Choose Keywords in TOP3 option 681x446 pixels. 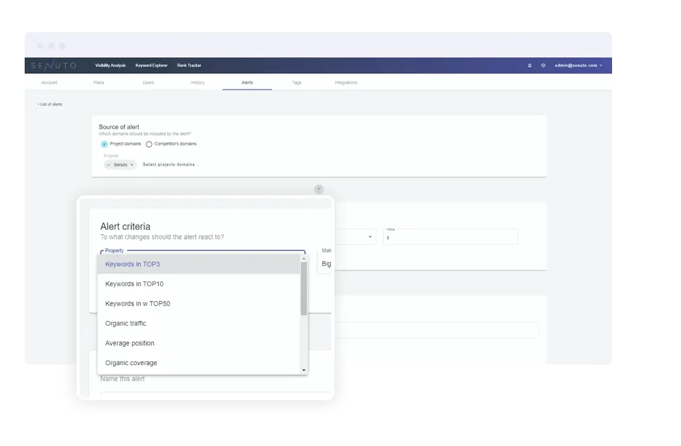click(x=199, y=264)
